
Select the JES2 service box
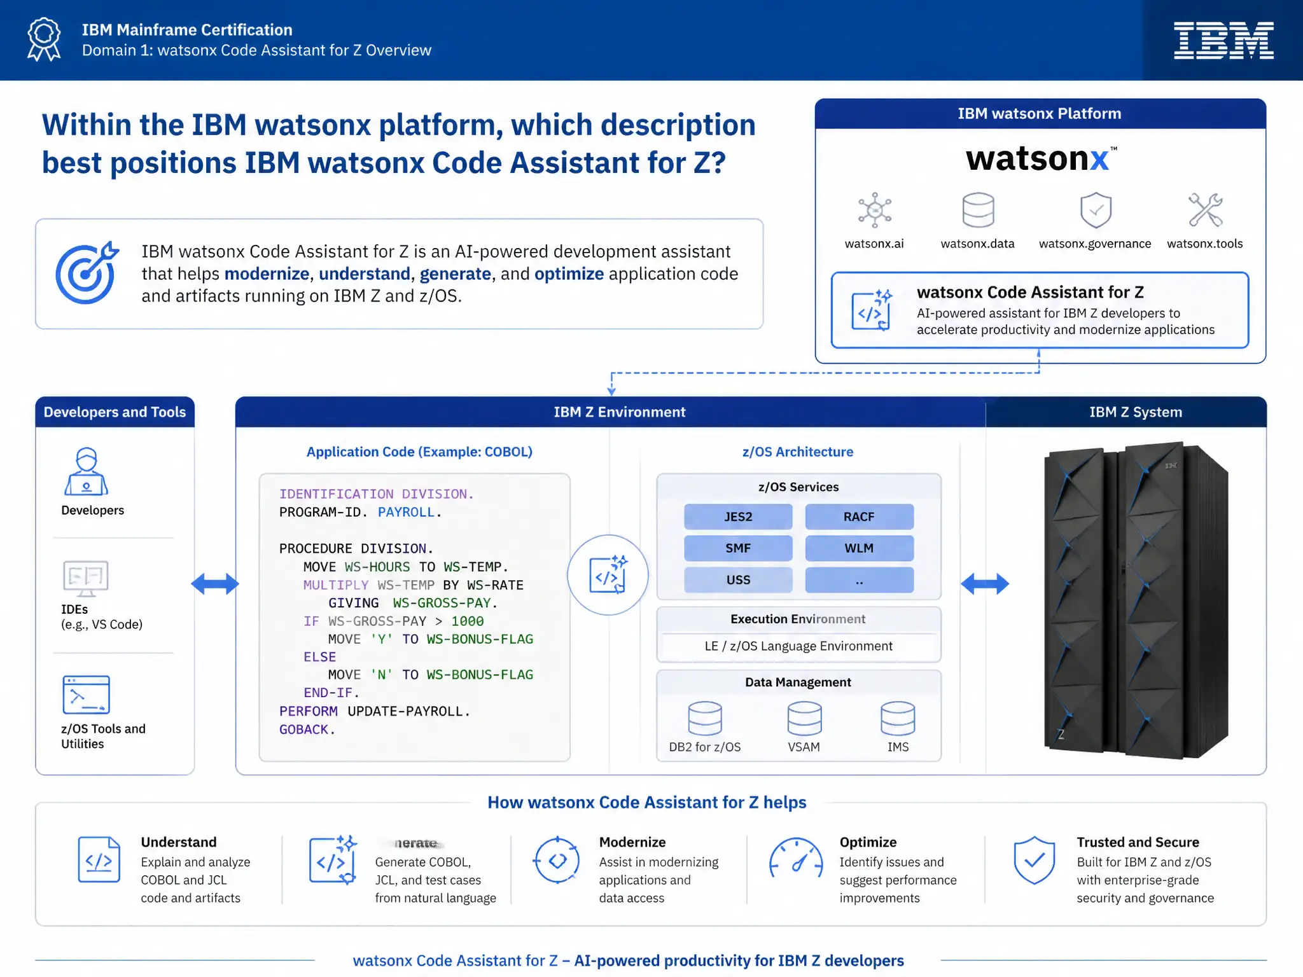(738, 516)
